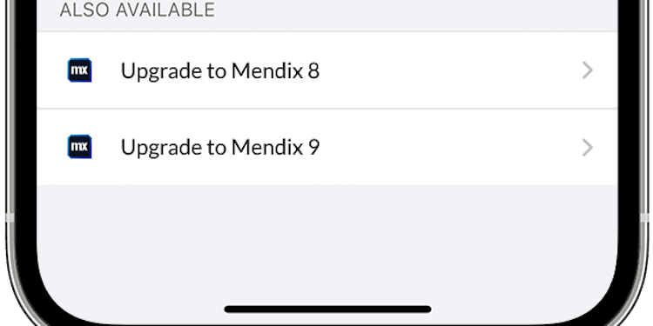Screen dimensions: 653x326
Task: Click the empty gray area below the list
Action: pyautogui.click(x=326, y=241)
